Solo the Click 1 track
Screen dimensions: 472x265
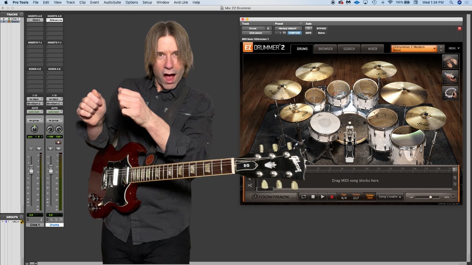coord(31,148)
